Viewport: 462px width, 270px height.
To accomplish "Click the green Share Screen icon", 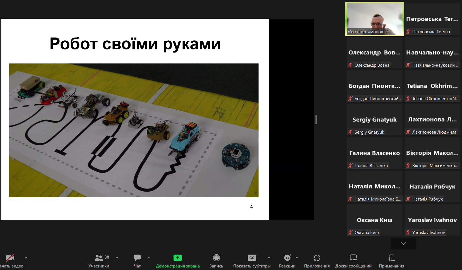I will click(x=177, y=258).
